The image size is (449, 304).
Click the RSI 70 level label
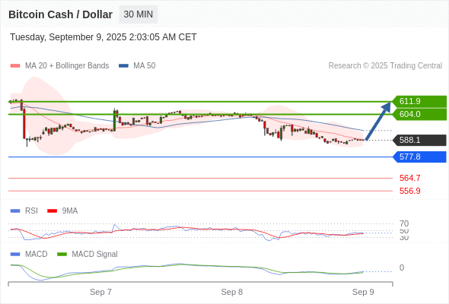point(404,223)
